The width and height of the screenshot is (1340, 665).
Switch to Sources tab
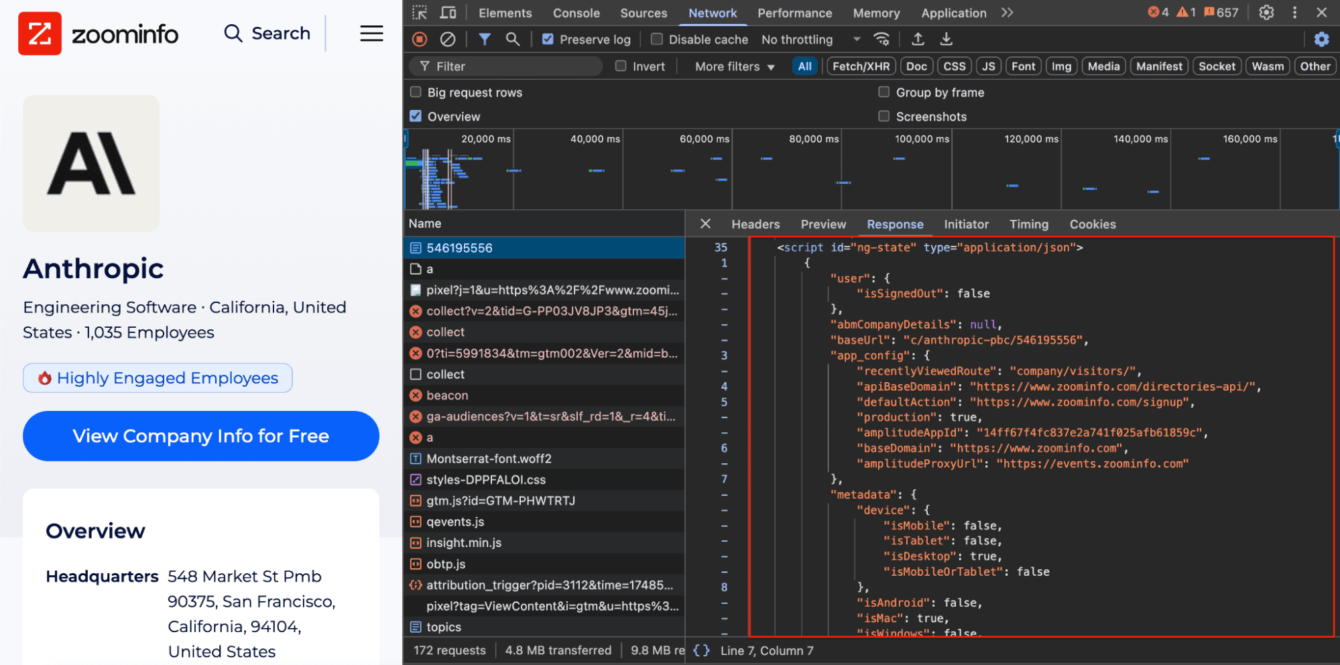click(644, 13)
